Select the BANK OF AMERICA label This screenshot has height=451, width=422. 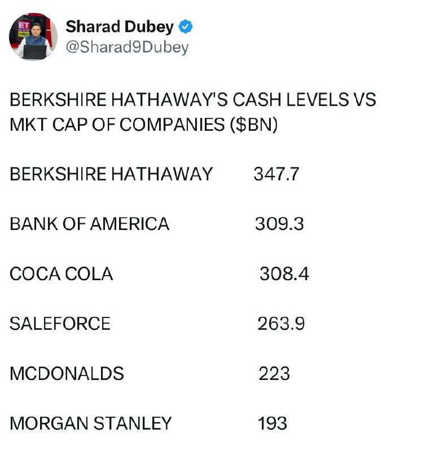coord(90,224)
